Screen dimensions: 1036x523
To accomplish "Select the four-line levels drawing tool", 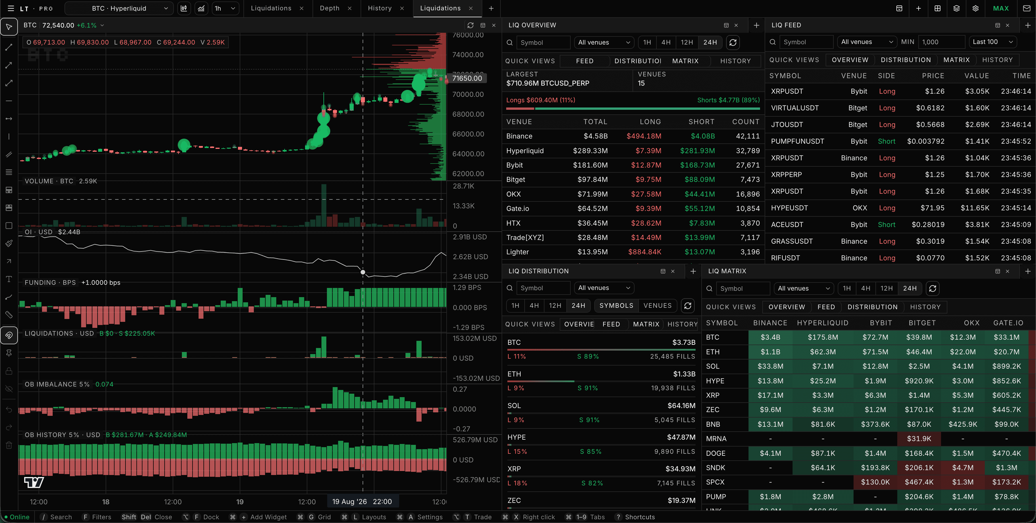I will click(9, 172).
